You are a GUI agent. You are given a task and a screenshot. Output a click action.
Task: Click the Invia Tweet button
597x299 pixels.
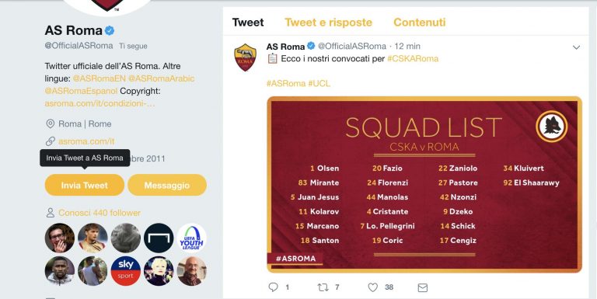pos(85,186)
